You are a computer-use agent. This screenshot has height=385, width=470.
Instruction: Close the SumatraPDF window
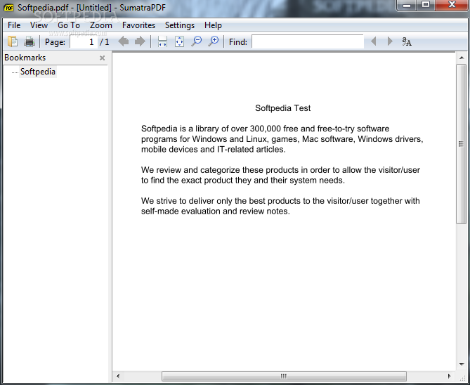(452, 5)
